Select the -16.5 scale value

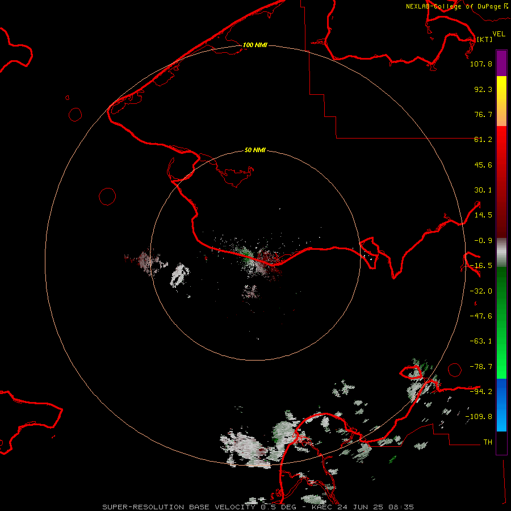pos(481,266)
